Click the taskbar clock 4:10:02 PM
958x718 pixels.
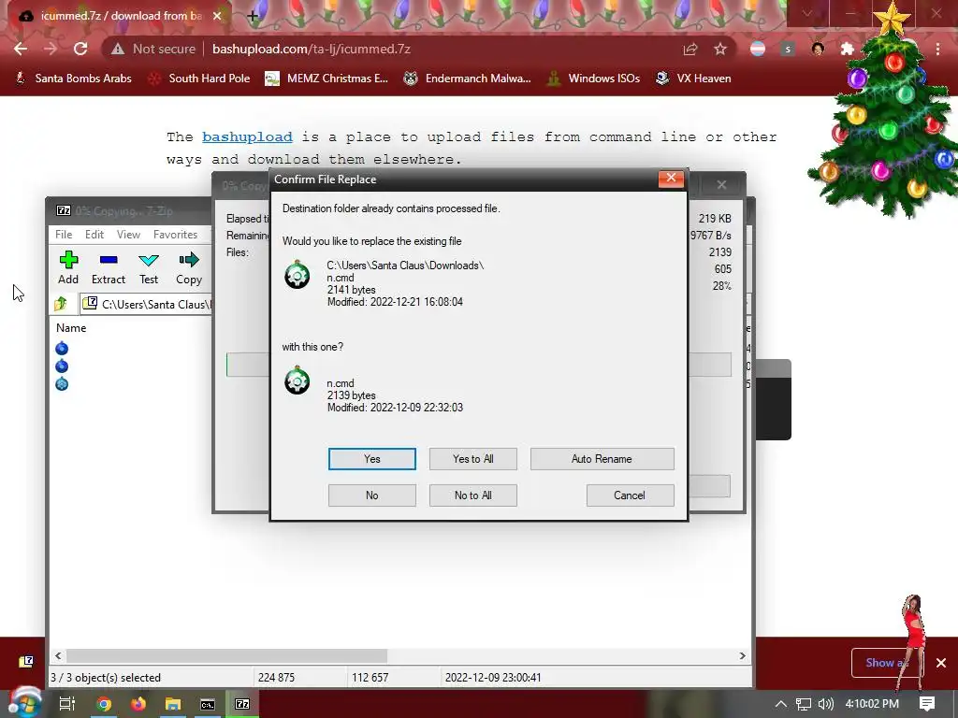pyautogui.click(x=872, y=704)
